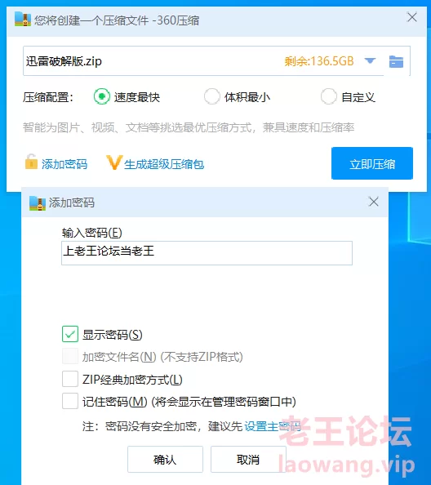Screen dimensions: 431x485
Task: Click the 立即压缩 button
Action: click(372, 163)
